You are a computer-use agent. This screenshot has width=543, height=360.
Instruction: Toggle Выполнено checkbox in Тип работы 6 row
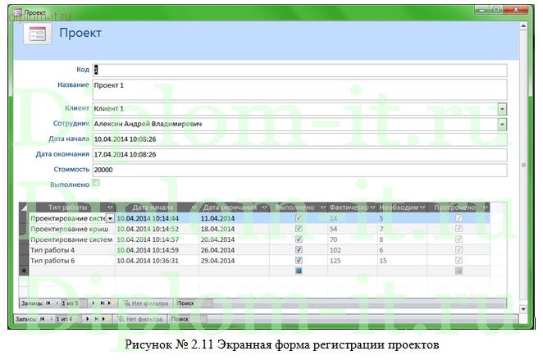299,260
